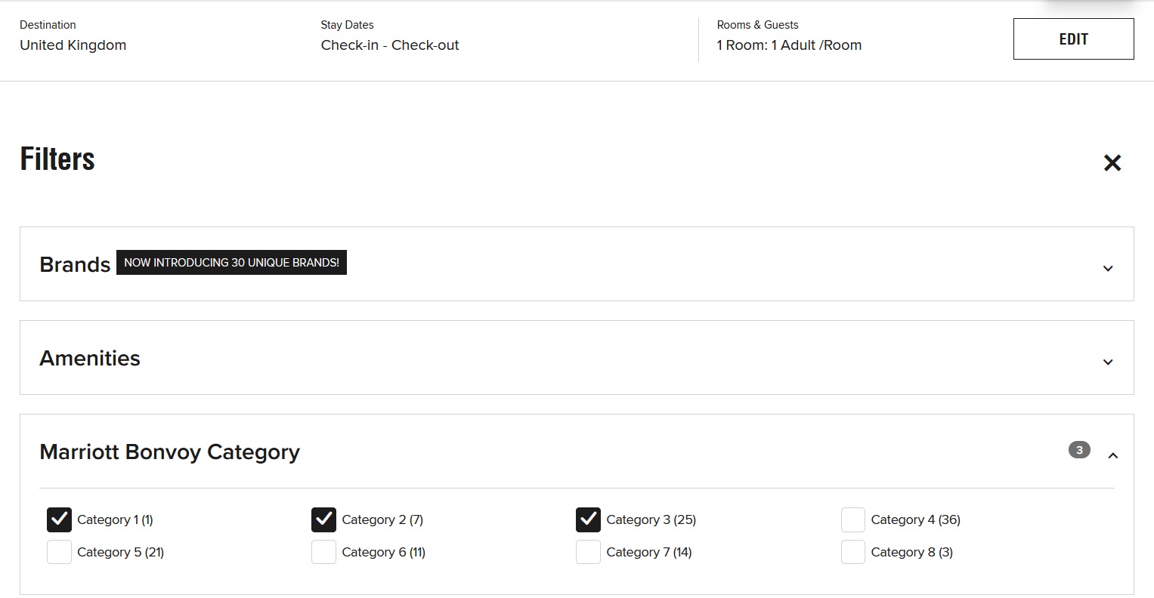The image size is (1154, 598).
Task: Click the Brands section heading
Action: [x=75, y=265]
